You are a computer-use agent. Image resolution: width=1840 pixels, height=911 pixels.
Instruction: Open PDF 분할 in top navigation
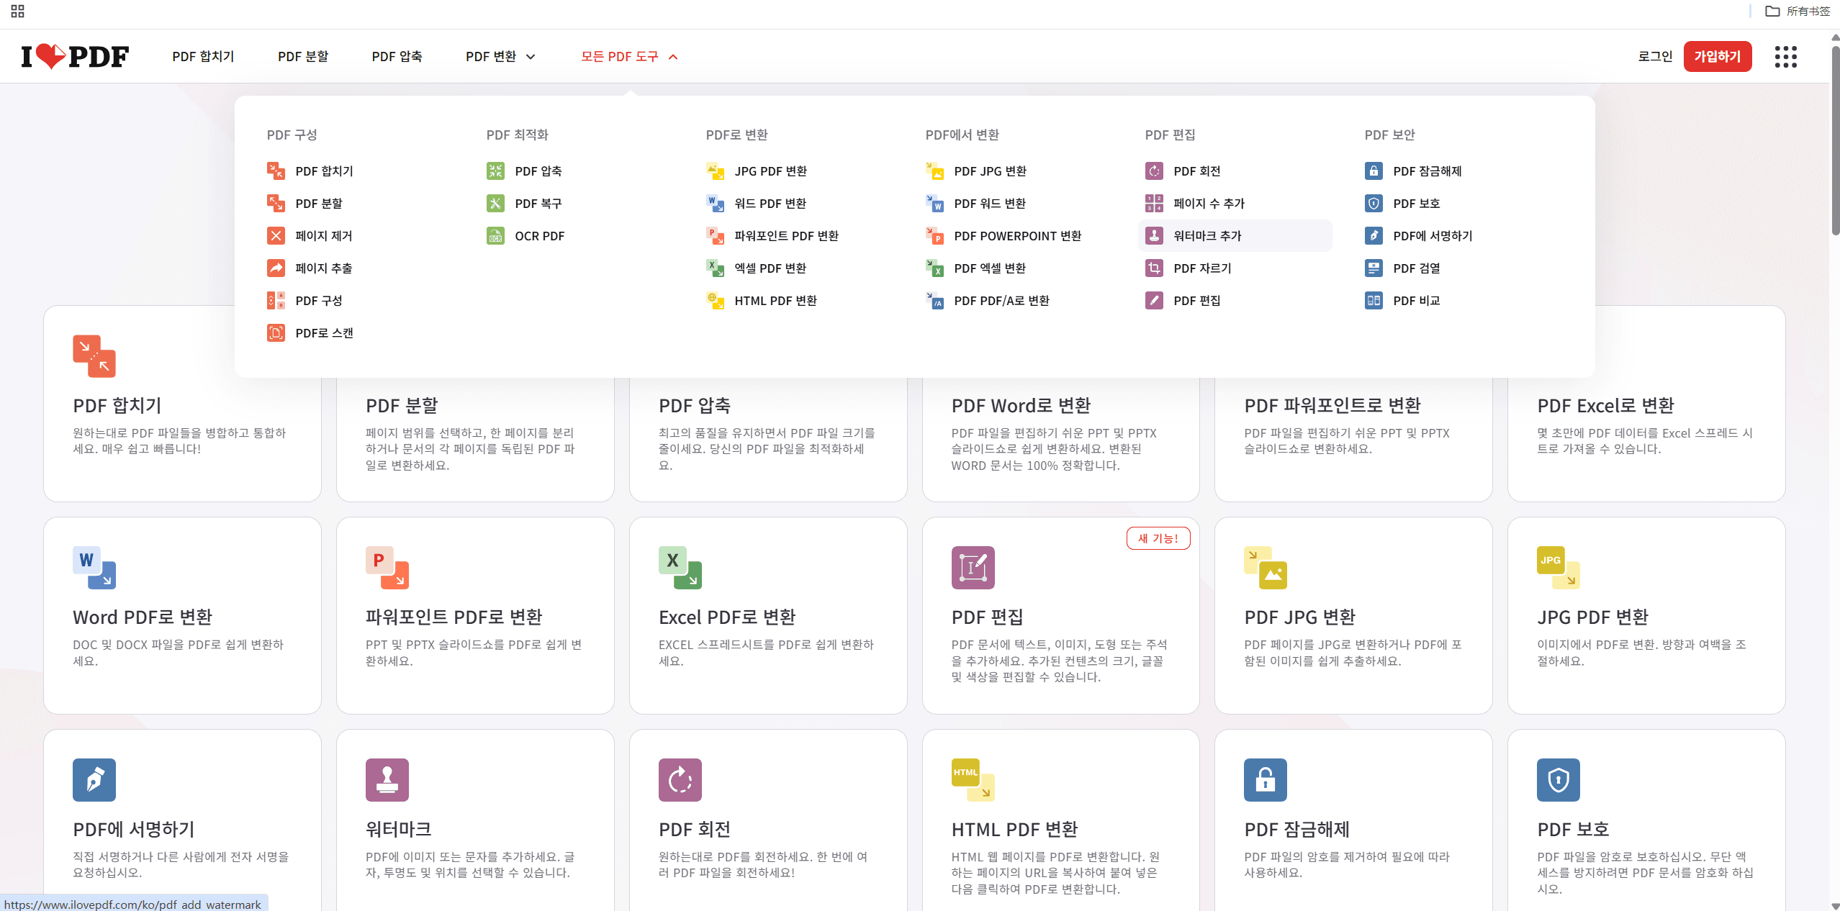tap(303, 56)
